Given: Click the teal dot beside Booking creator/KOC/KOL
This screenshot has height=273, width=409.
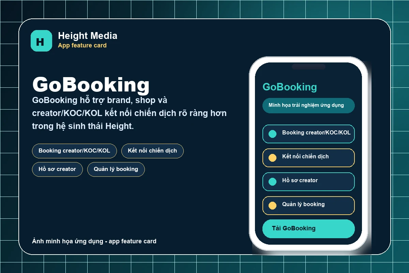Looking at the screenshot, I should (x=272, y=134).
